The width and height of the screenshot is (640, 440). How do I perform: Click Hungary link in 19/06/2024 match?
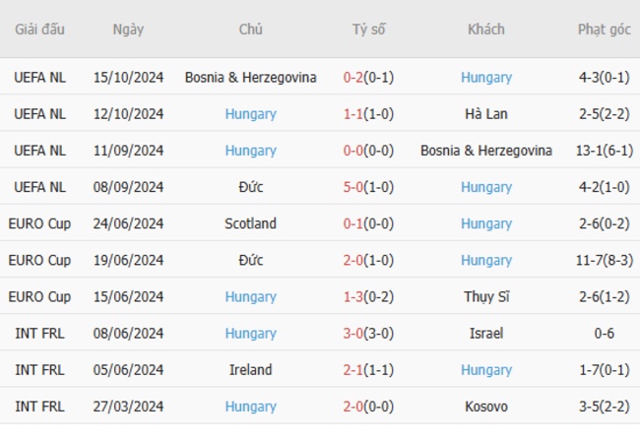click(x=486, y=260)
